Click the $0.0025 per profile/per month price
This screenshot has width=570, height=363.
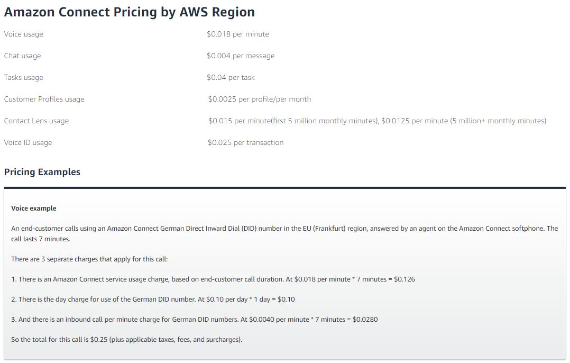click(259, 99)
